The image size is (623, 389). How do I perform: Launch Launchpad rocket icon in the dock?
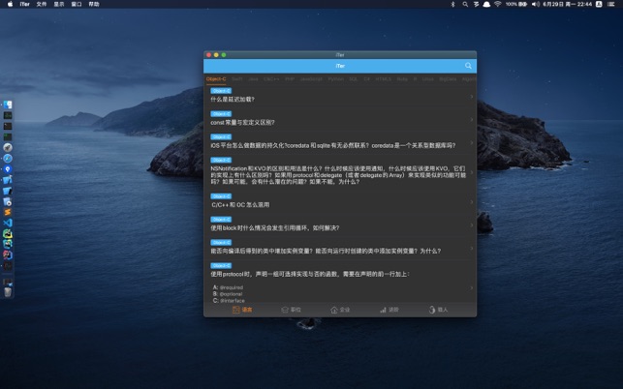point(8,148)
